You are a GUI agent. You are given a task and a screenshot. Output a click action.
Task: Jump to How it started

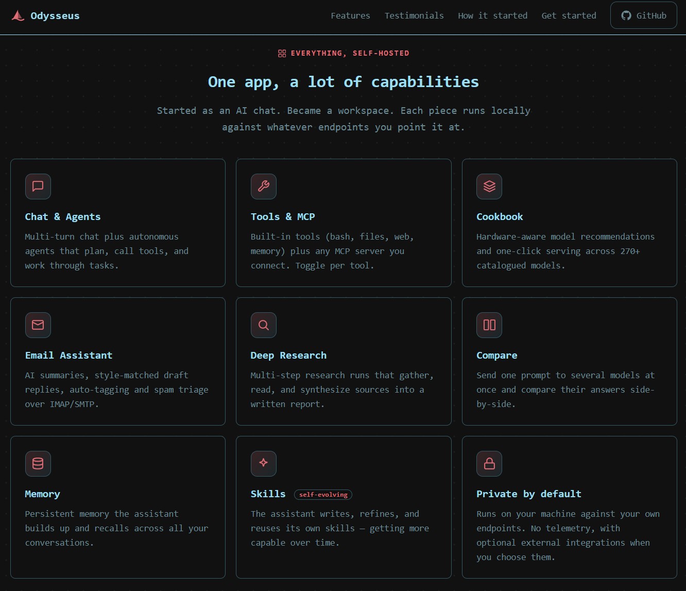coord(492,15)
